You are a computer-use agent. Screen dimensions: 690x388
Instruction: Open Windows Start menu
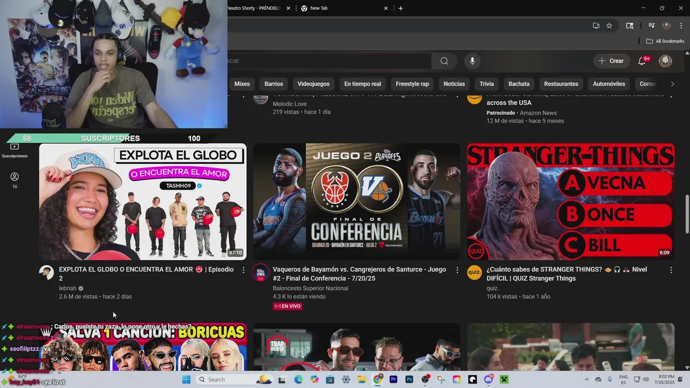[x=187, y=379]
